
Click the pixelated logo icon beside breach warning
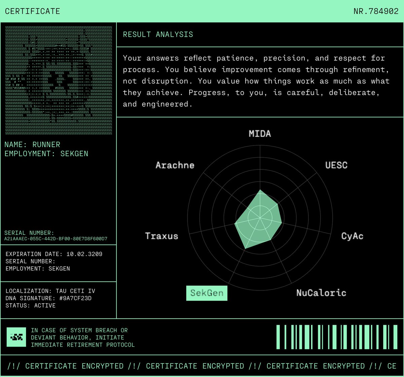[x=16, y=337]
